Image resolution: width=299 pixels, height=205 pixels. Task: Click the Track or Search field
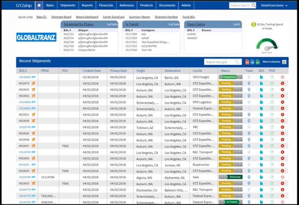click(x=240, y=5)
